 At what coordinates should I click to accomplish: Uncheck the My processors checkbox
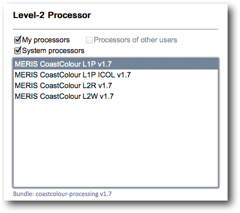(x=18, y=40)
